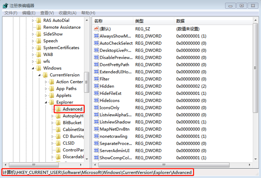This screenshot has width=261, height=178.
Task: Click the DWORD icon beside nonetcrawling
Action: 96,136
